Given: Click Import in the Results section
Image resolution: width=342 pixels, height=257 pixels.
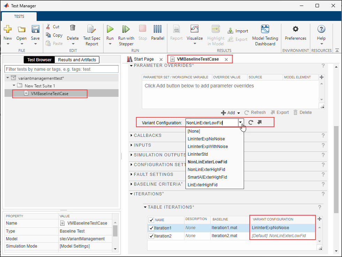Looking at the screenshot, I should pyautogui.click(x=238, y=31).
